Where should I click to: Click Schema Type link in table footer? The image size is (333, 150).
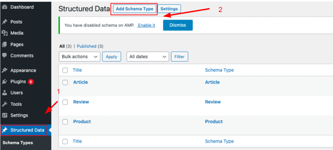tap(220, 141)
